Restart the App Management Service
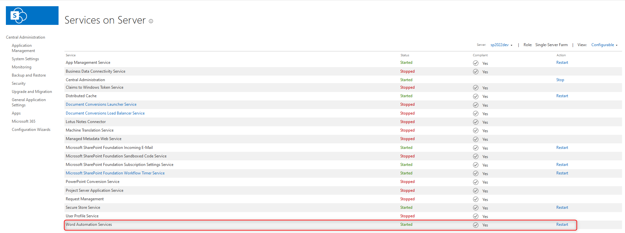The image size is (625, 233). [x=562, y=63]
